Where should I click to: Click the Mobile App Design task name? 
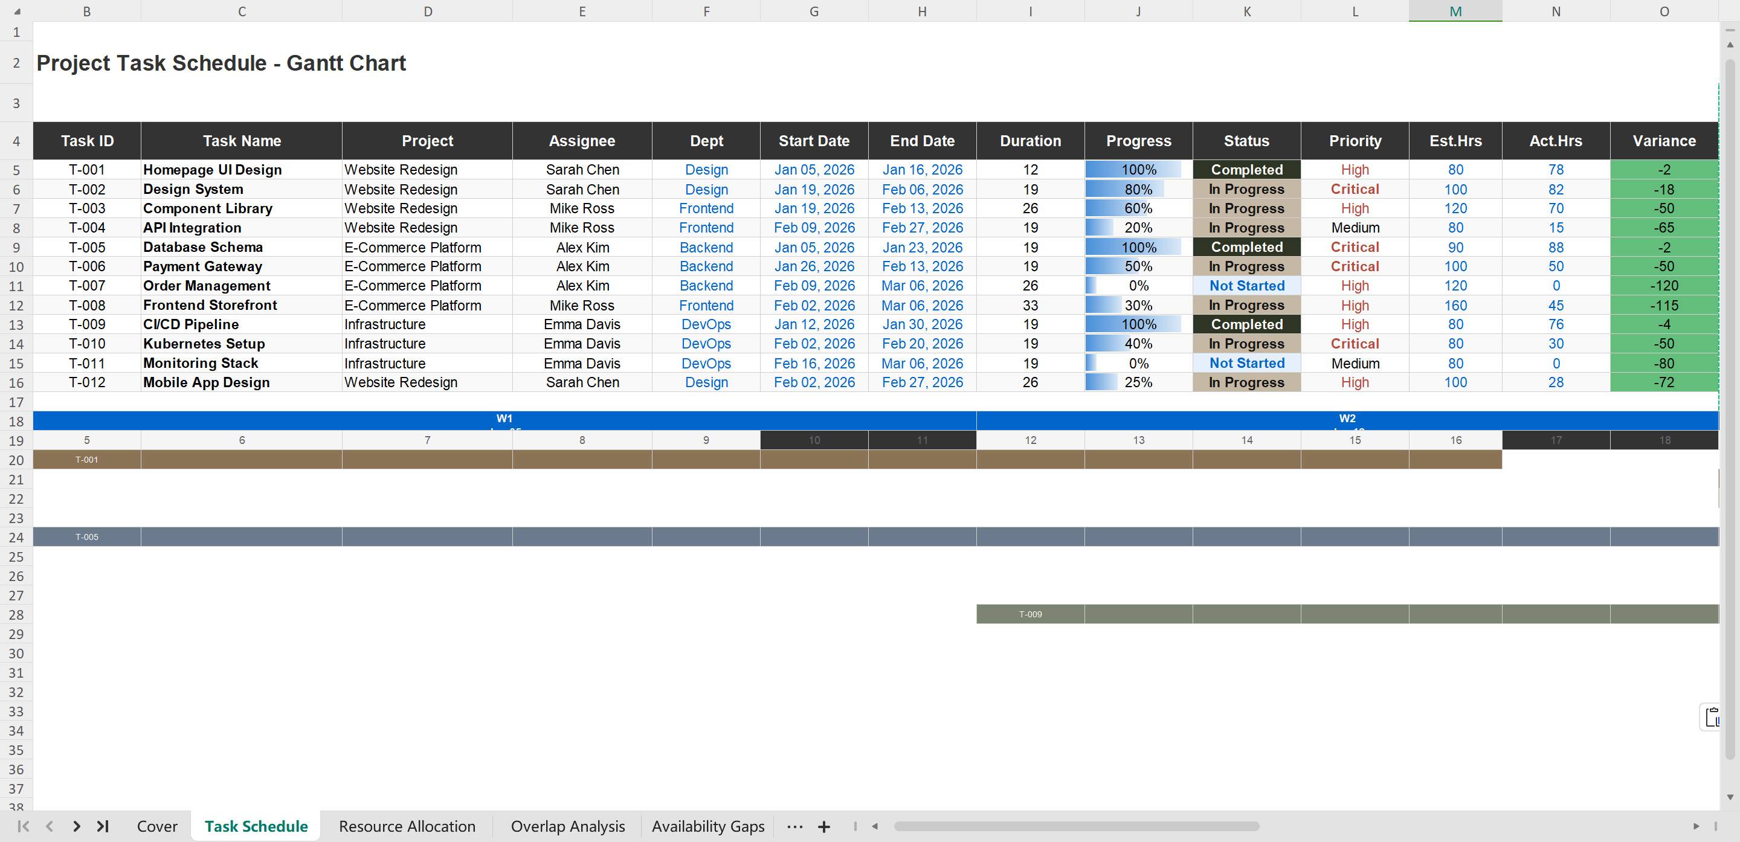click(x=242, y=382)
